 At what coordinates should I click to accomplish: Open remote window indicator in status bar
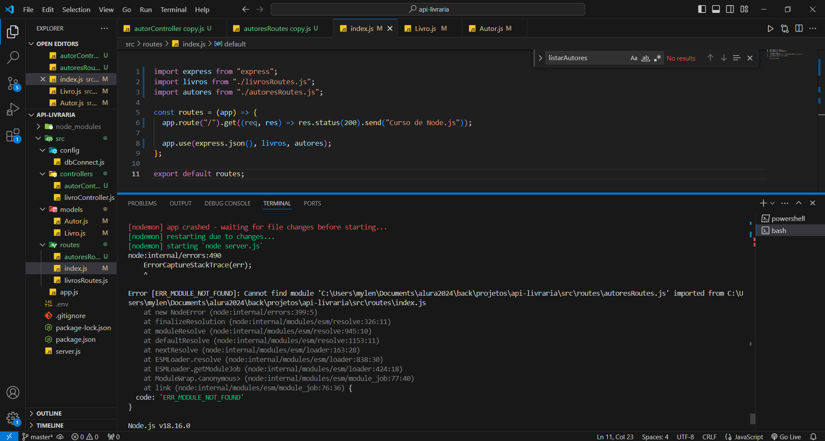[9, 436]
